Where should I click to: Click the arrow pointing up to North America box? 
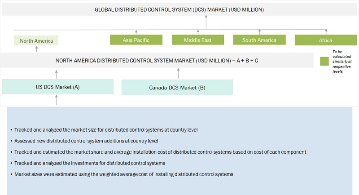coord(36,49)
